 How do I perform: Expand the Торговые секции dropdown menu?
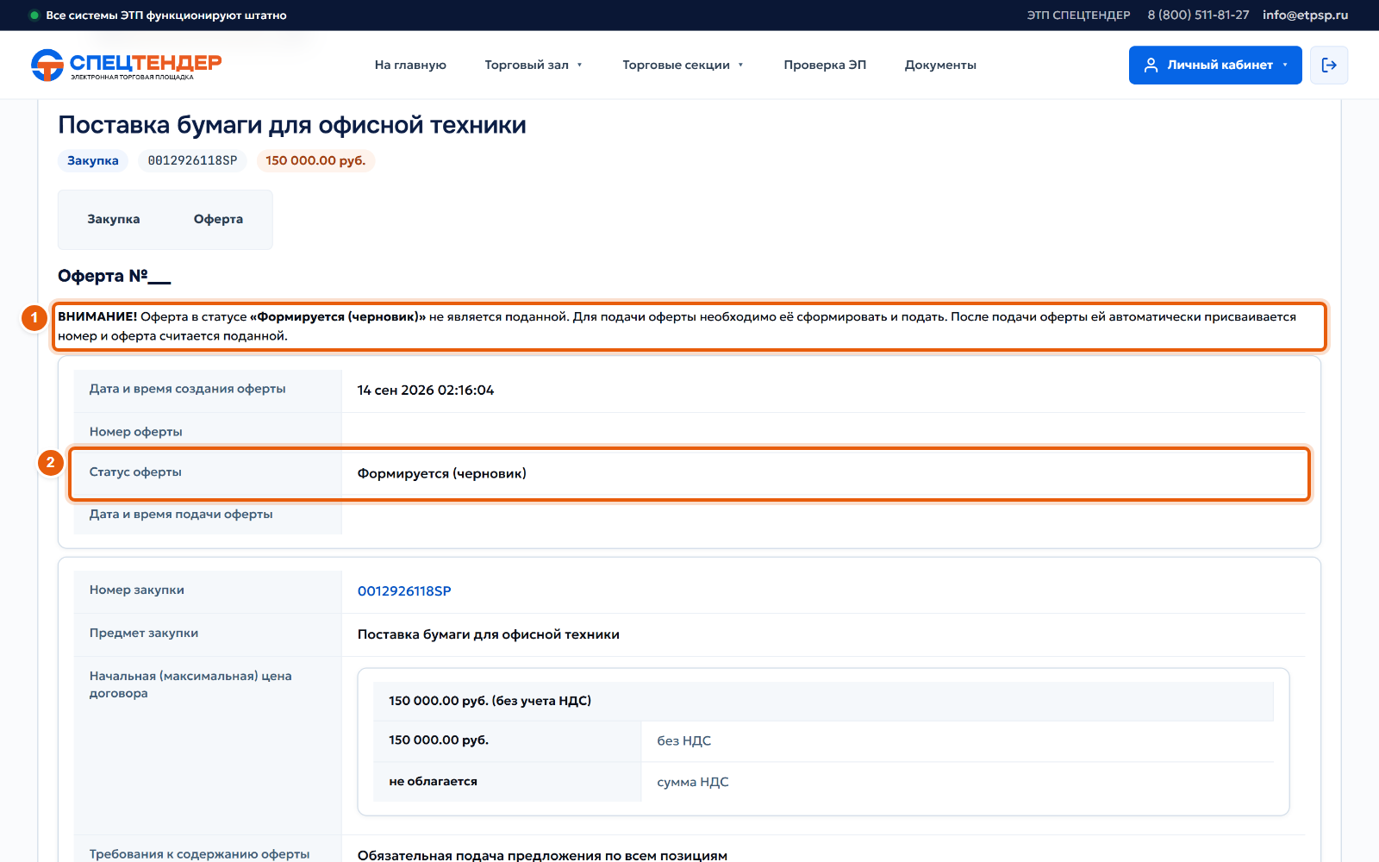tap(683, 65)
